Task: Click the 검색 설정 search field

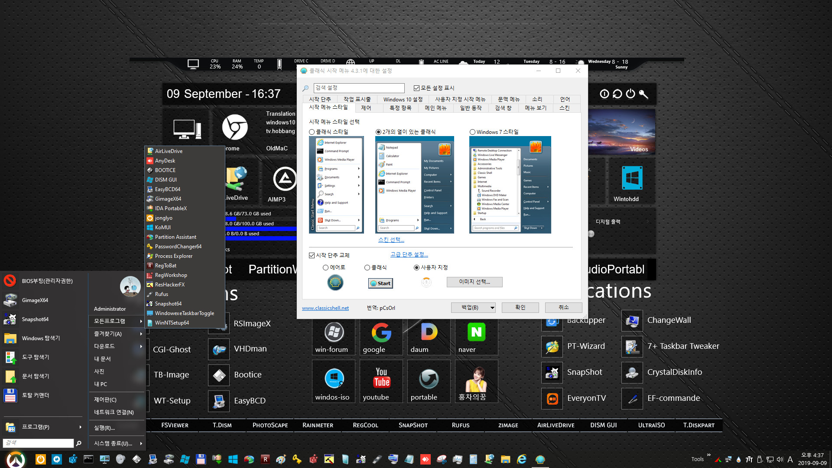Action: 359,88
